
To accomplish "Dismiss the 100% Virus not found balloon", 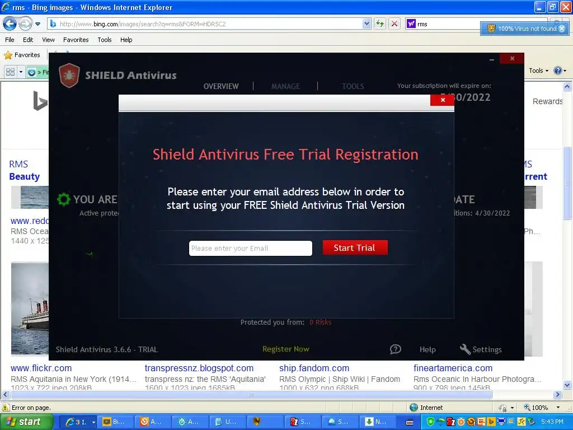I will (x=562, y=29).
